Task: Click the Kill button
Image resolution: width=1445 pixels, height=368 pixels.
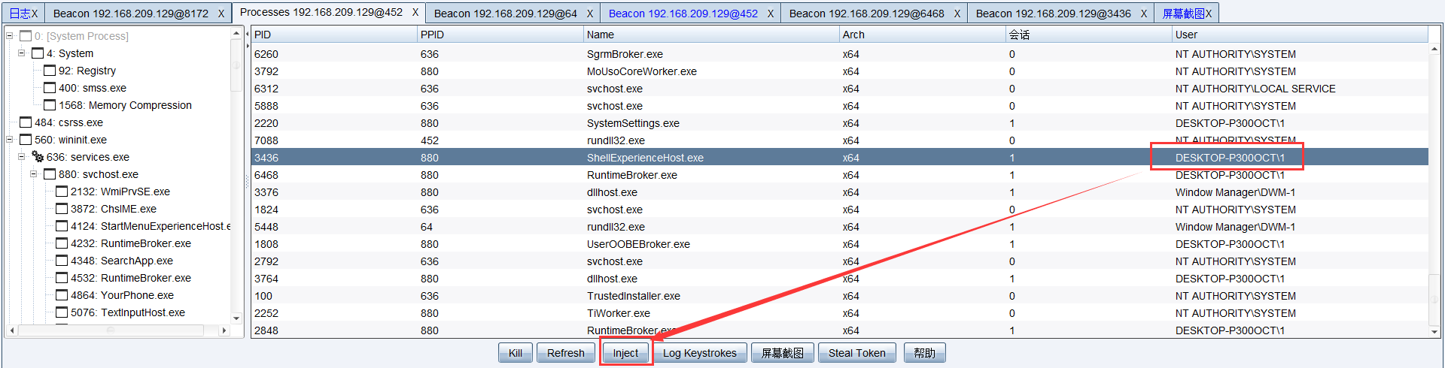Action: 516,353
